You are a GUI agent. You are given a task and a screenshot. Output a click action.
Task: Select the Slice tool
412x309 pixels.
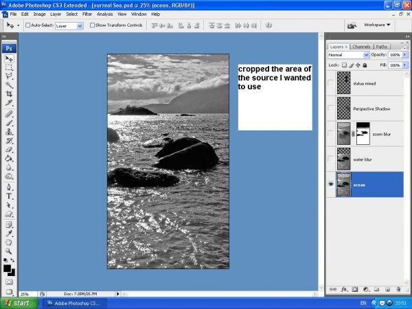[9, 103]
